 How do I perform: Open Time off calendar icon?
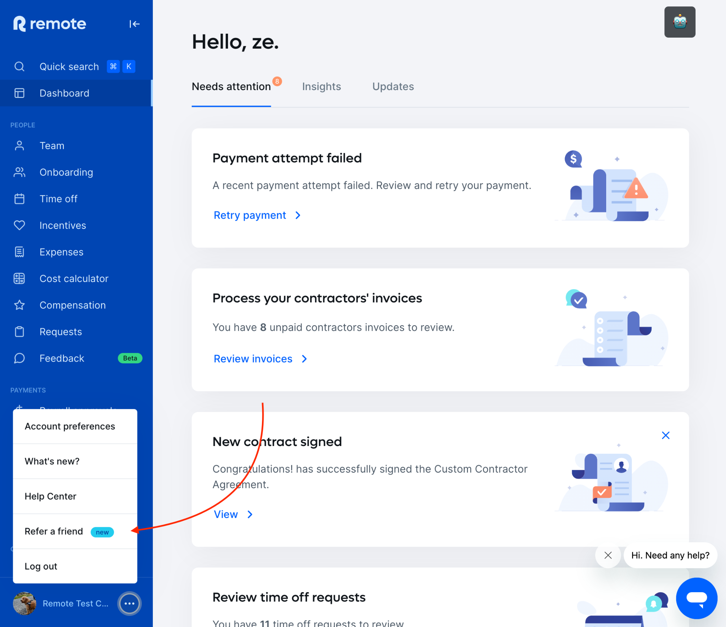click(x=19, y=199)
